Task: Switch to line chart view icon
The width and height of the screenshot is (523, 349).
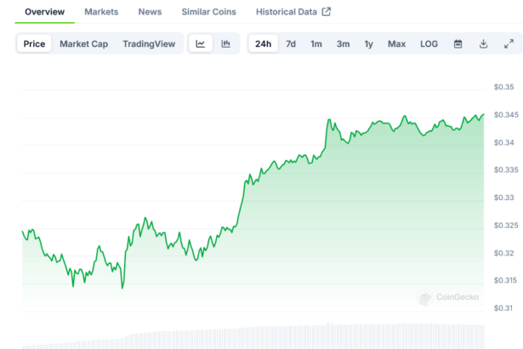Action: pyautogui.click(x=200, y=43)
